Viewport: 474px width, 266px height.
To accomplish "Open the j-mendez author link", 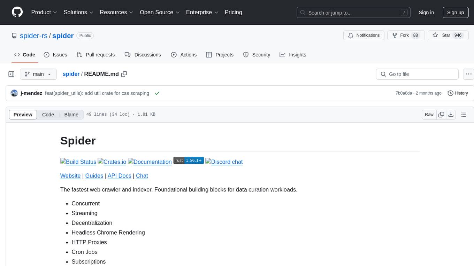I will tap(31, 93).
